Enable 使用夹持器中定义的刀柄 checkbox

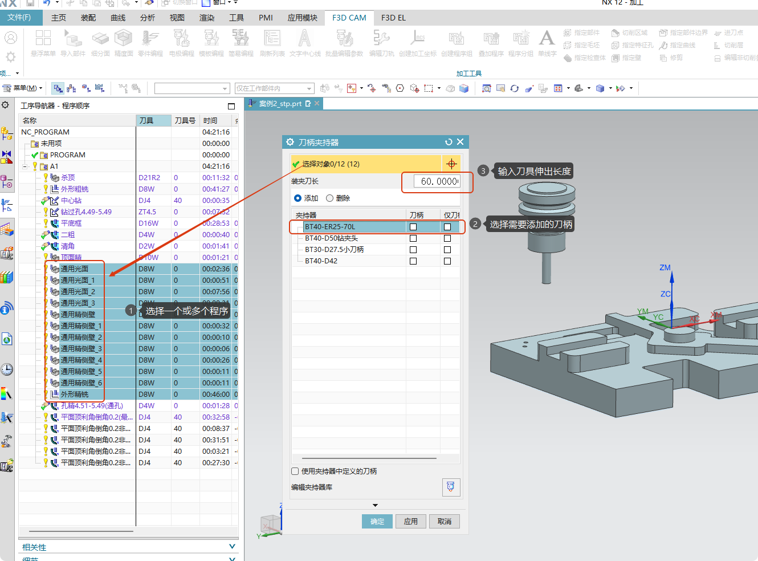pos(295,471)
